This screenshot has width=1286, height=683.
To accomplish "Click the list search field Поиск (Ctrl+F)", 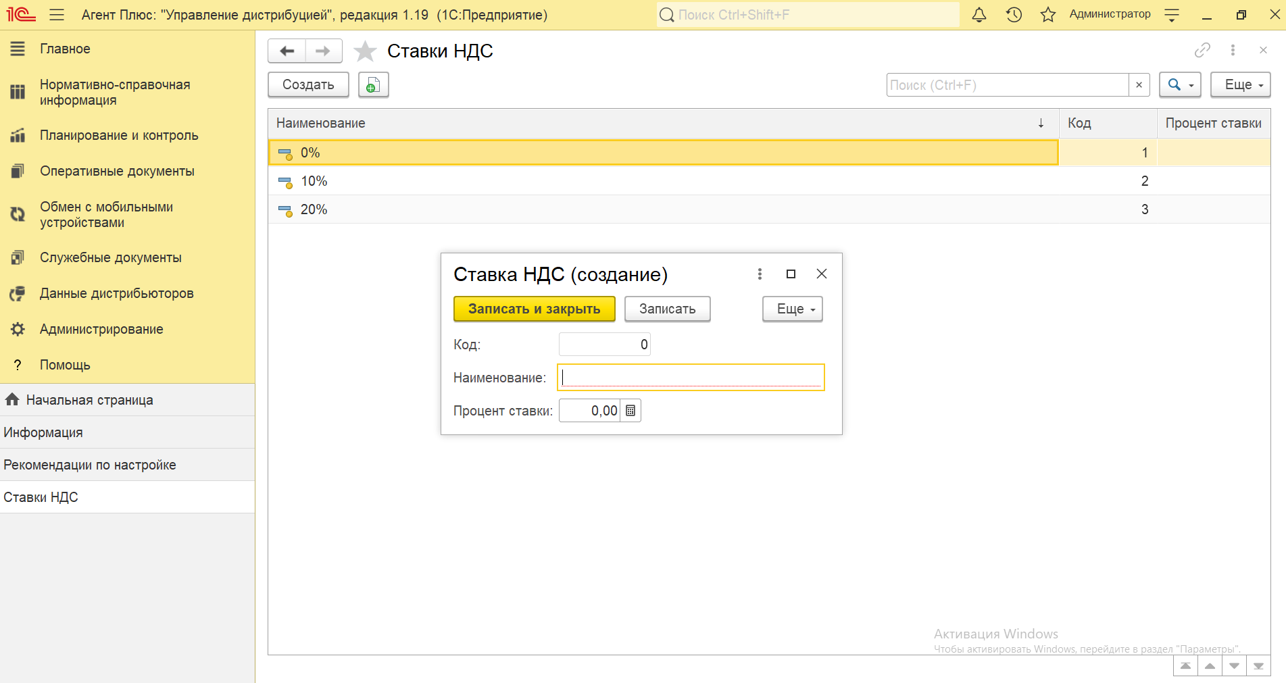I will pos(1008,84).
